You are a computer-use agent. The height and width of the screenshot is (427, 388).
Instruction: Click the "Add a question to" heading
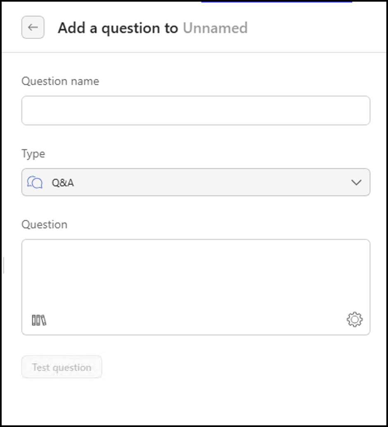click(x=118, y=28)
